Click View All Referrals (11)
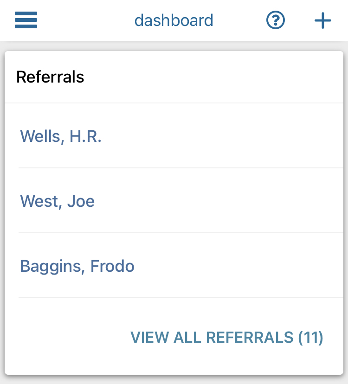 (x=226, y=337)
